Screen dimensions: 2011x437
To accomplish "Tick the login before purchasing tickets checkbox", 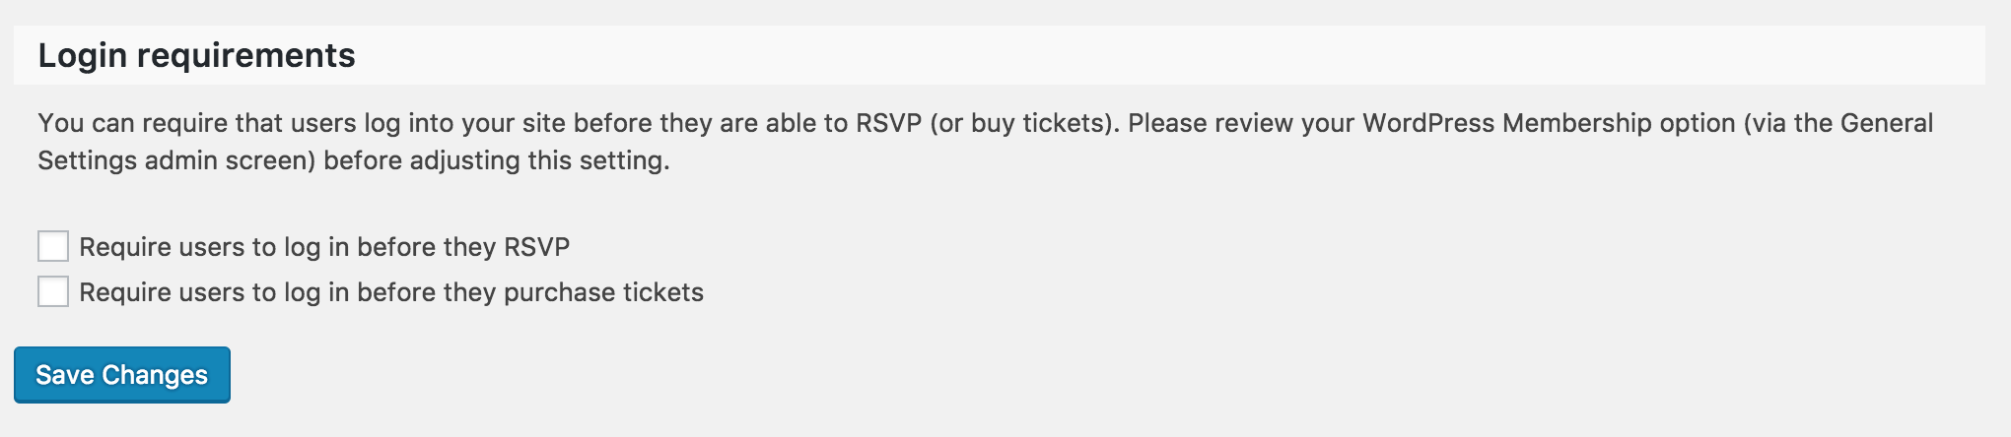I will pyautogui.click(x=53, y=291).
